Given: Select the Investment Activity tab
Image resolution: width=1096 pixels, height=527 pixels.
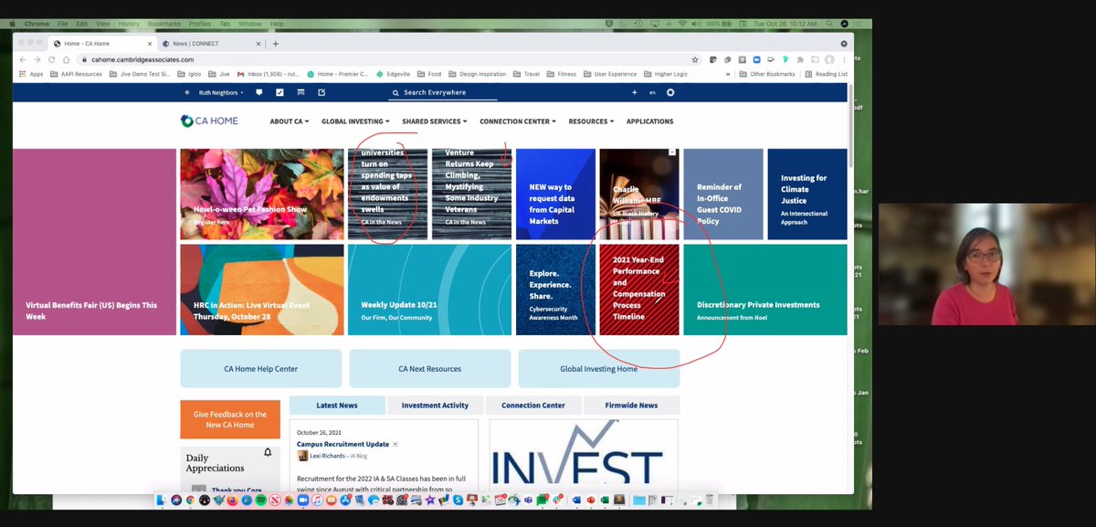Looking at the screenshot, I should (435, 405).
